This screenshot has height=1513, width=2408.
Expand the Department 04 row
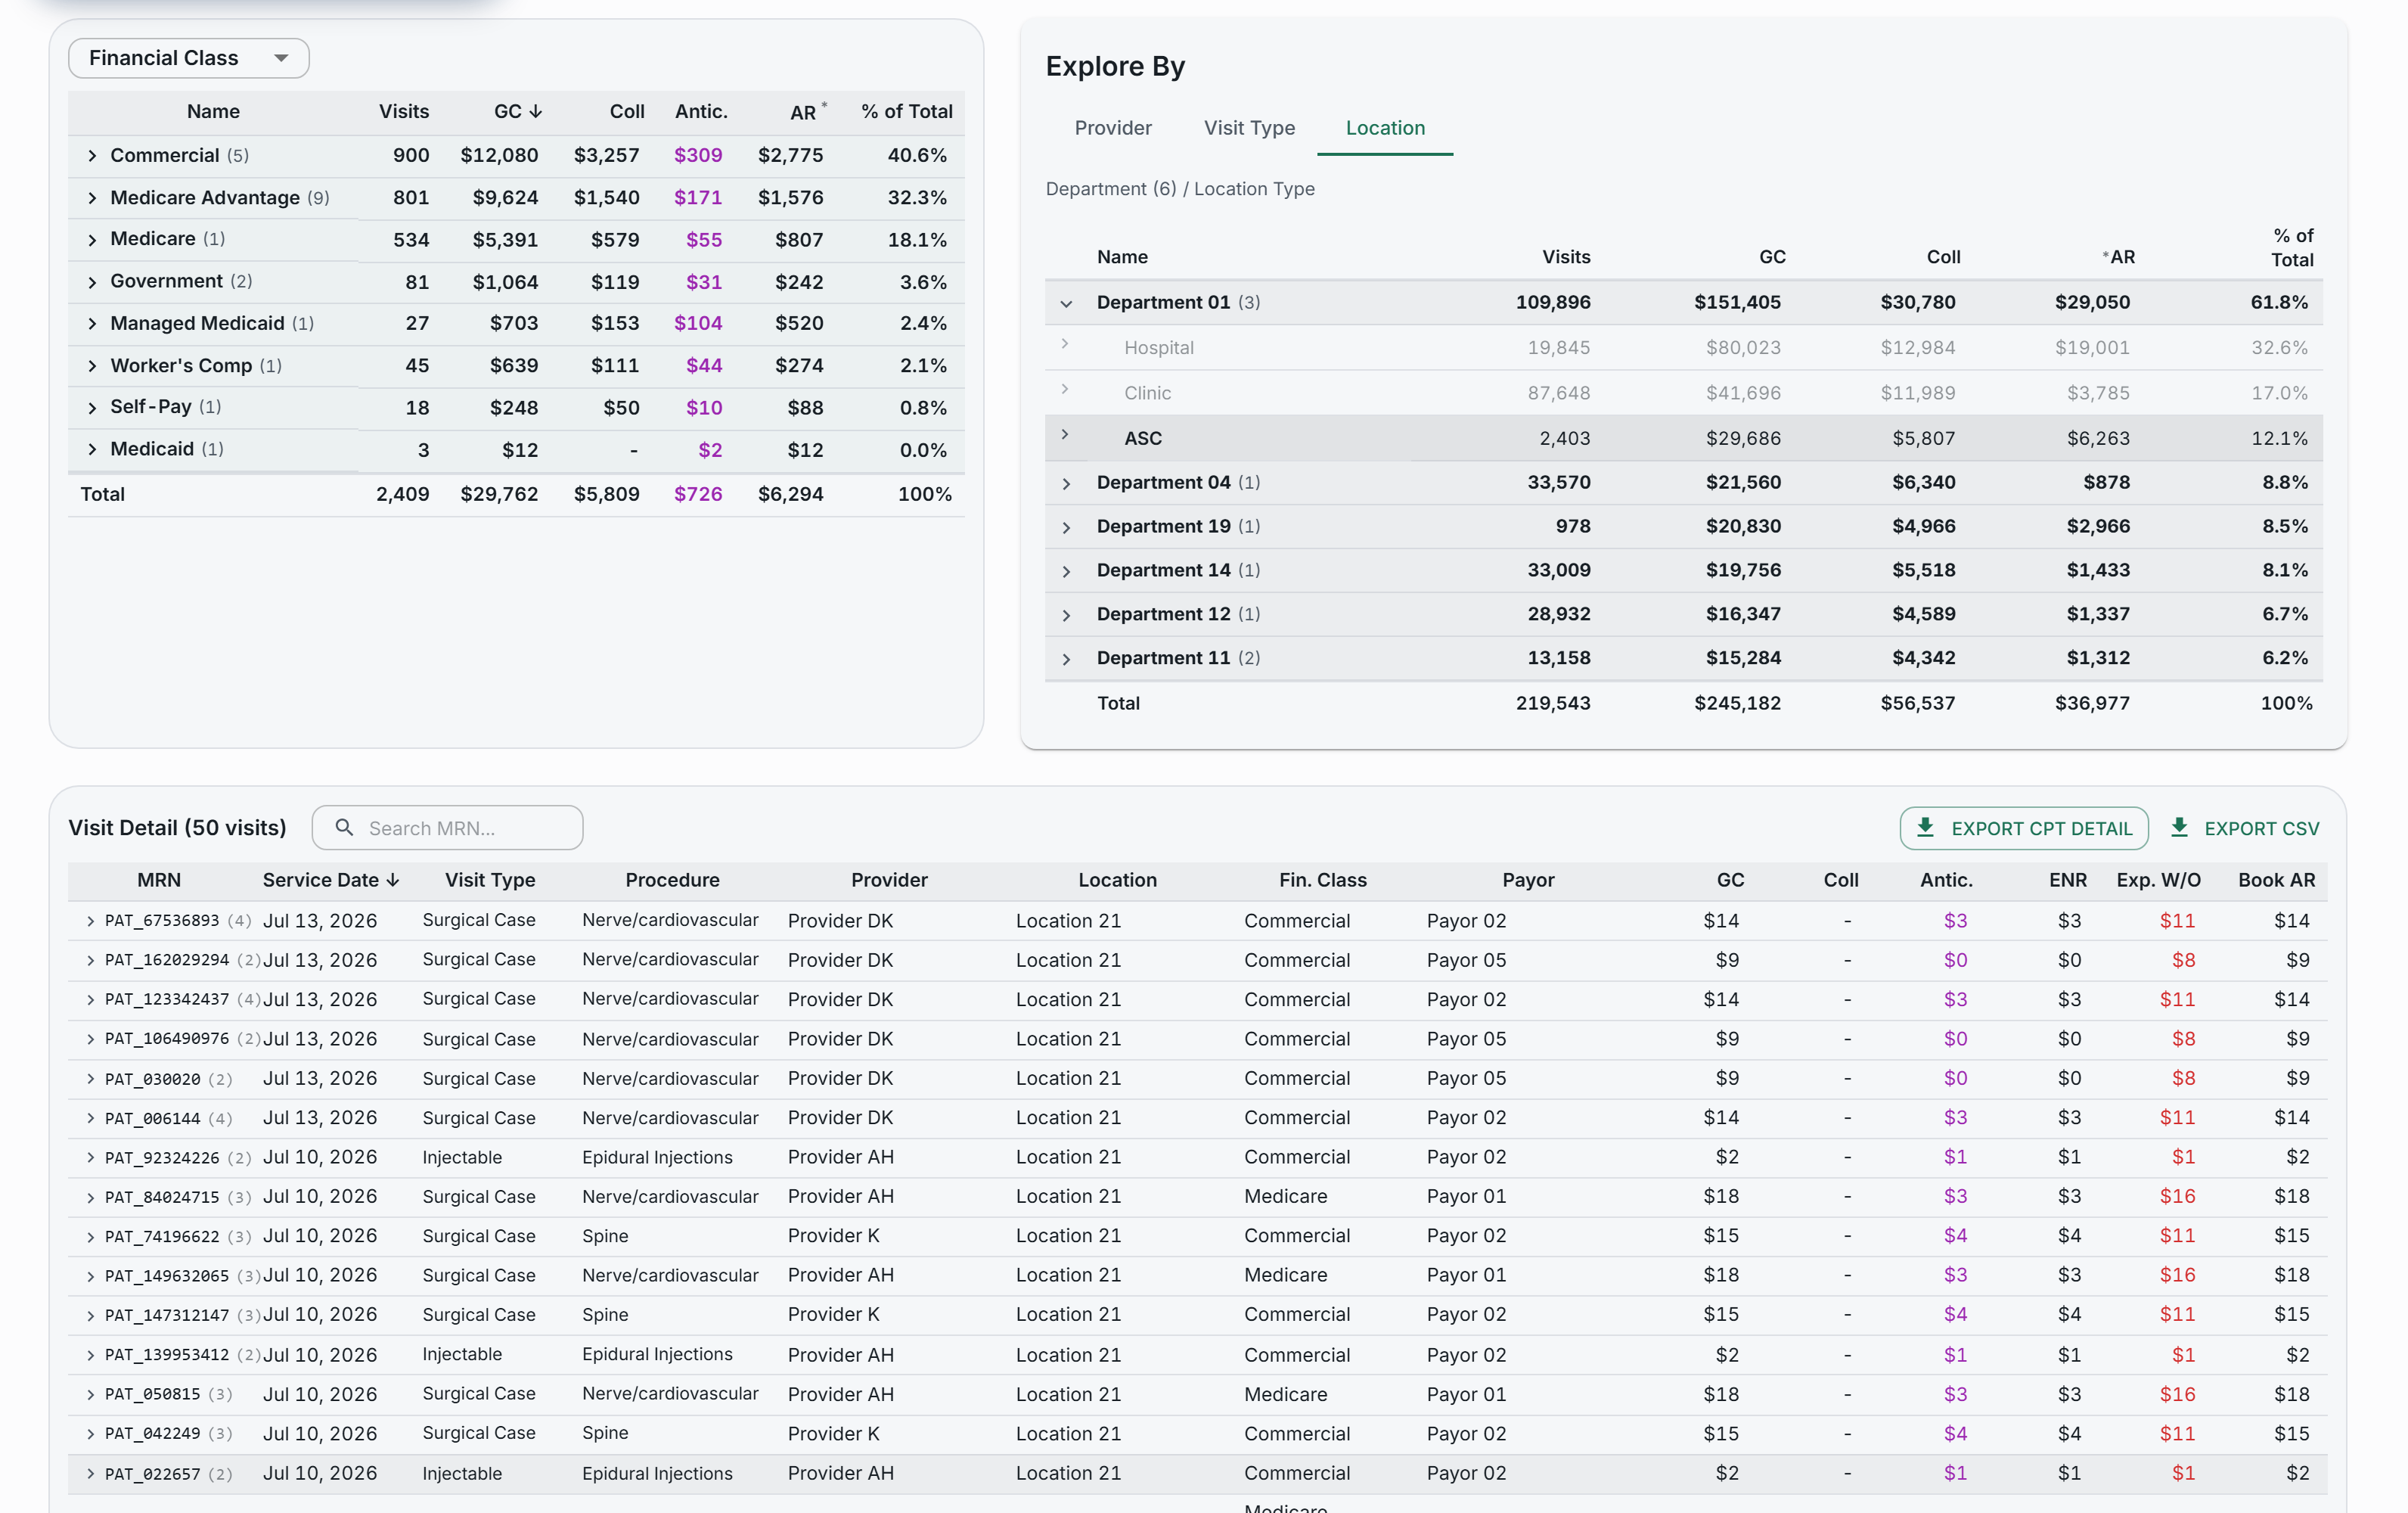tap(1066, 483)
